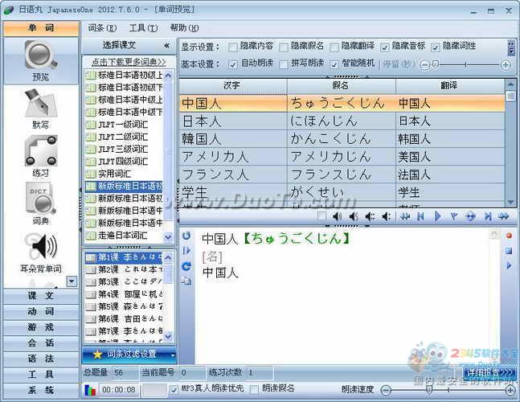This screenshot has width=520, height=402.
Task: Click lesson list scroll-down arrow
Action: tap(168, 336)
